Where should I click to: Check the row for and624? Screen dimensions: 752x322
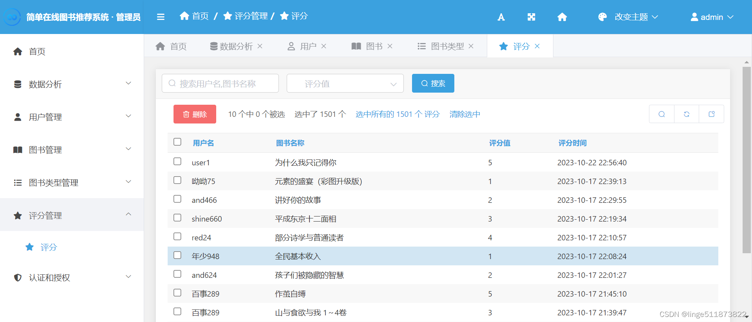coord(177,274)
